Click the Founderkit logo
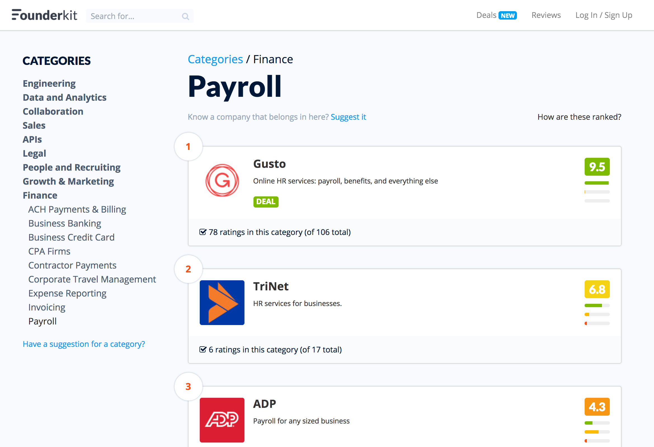The width and height of the screenshot is (654, 447). [x=44, y=15]
